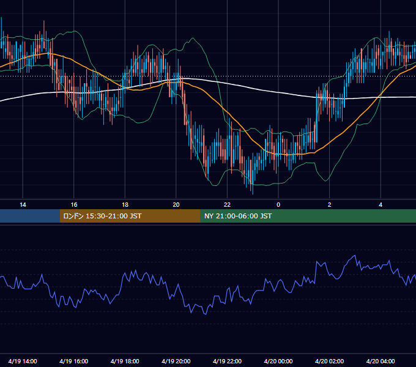Screen dimensions: 416x367
Task: Click the NY 21:00-06:00 JST session band
Action: [308, 216]
